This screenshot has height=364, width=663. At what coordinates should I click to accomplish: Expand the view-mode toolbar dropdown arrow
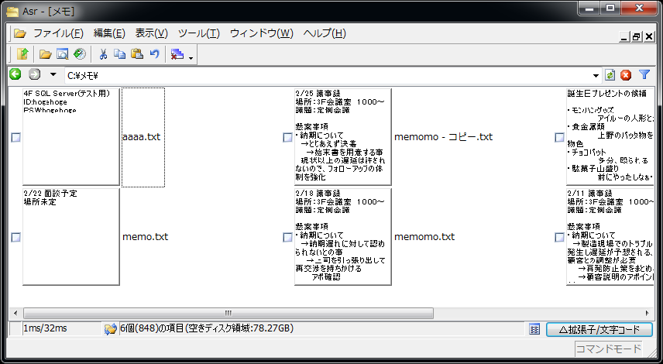[191, 57]
